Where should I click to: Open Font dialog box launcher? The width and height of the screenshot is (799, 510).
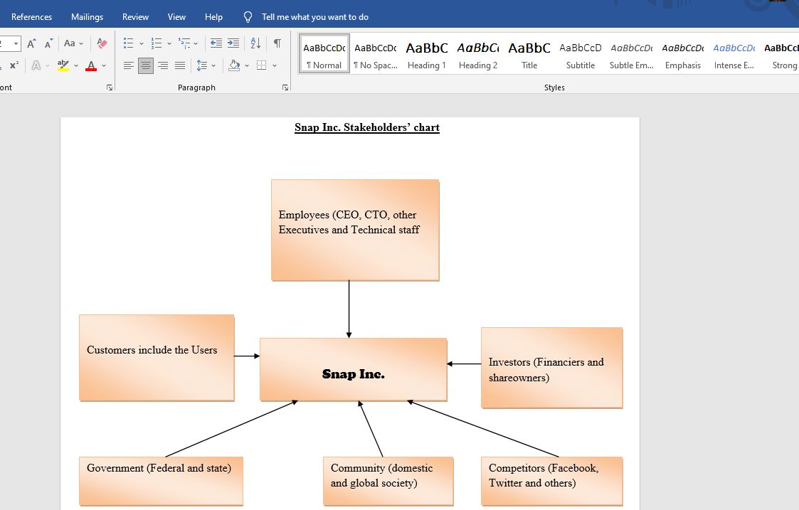click(x=109, y=87)
